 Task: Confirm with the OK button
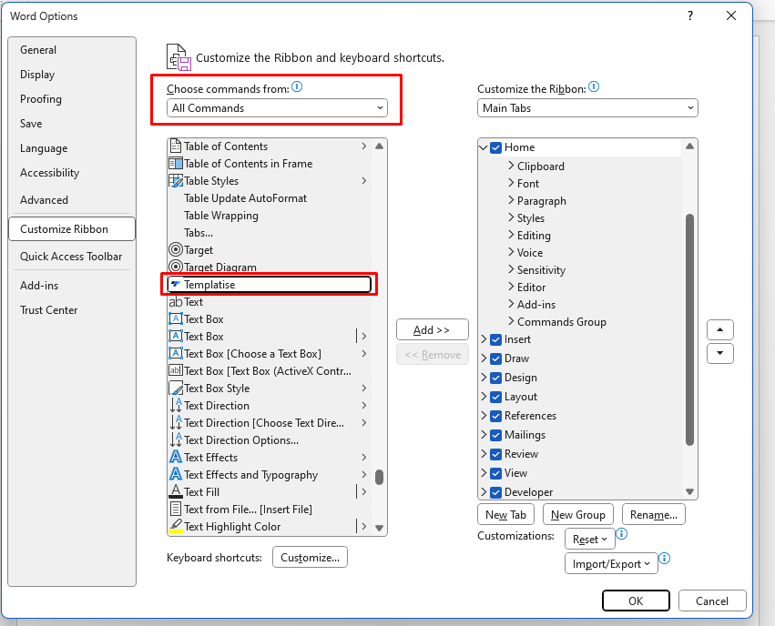tap(636, 601)
